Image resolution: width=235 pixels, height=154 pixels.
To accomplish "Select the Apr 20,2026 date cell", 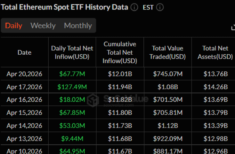I will click(24, 74).
